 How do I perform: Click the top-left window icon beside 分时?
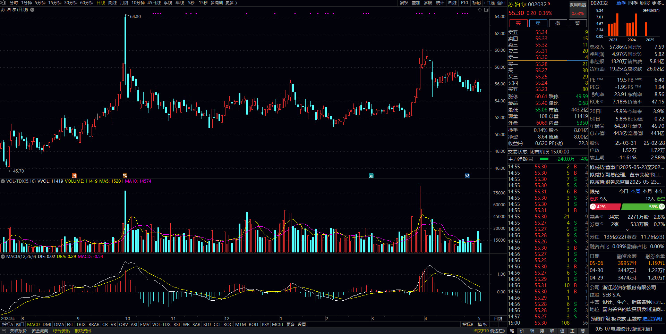[4, 2]
